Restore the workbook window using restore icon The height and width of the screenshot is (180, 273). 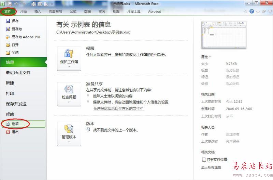(264, 12)
